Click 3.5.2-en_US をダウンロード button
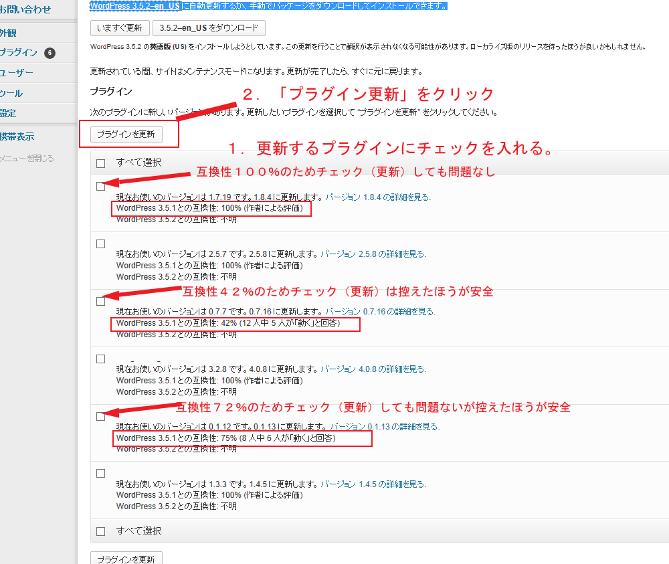This screenshot has width=669, height=564. pos(209,28)
